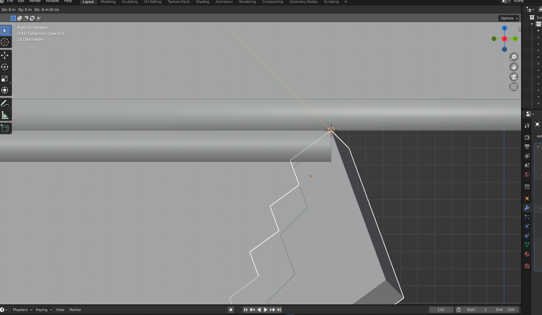The image size is (542, 315).
Task: Open the Measure tool
Action: pyautogui.click(x=5, y=115)
